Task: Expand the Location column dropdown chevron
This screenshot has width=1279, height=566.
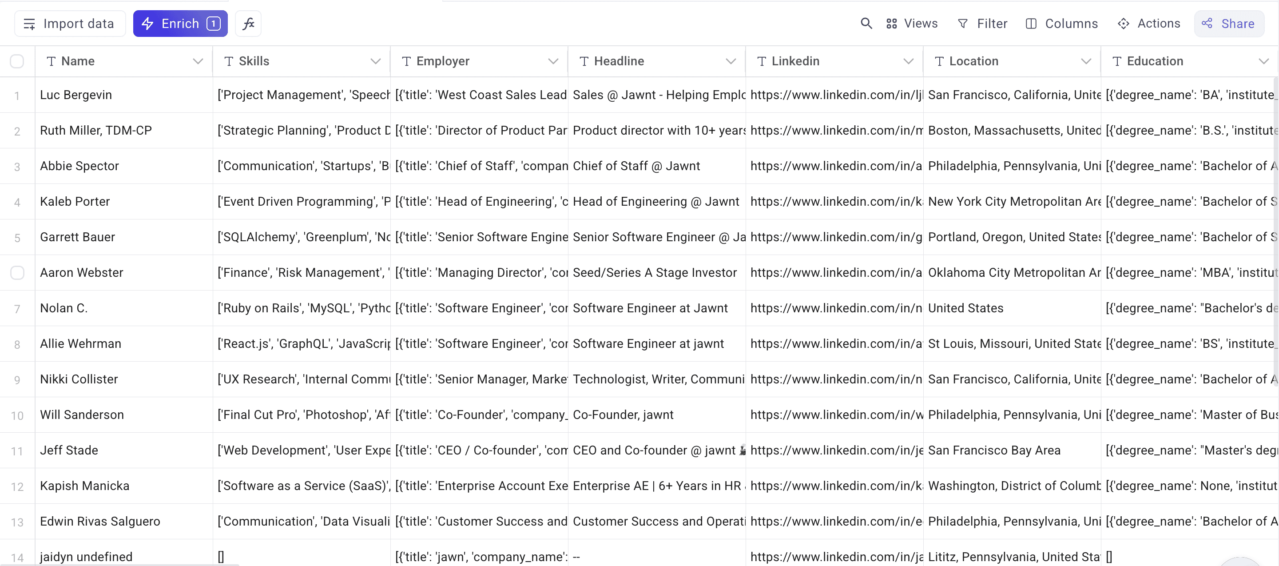Action: click(x=1086, y=61)
